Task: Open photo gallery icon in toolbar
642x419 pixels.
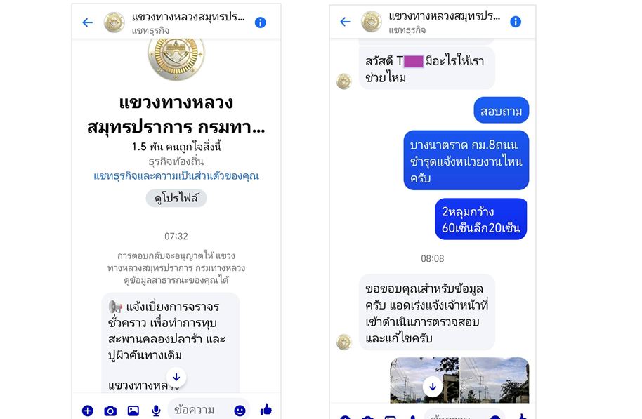Action: (x=133, y=411)
